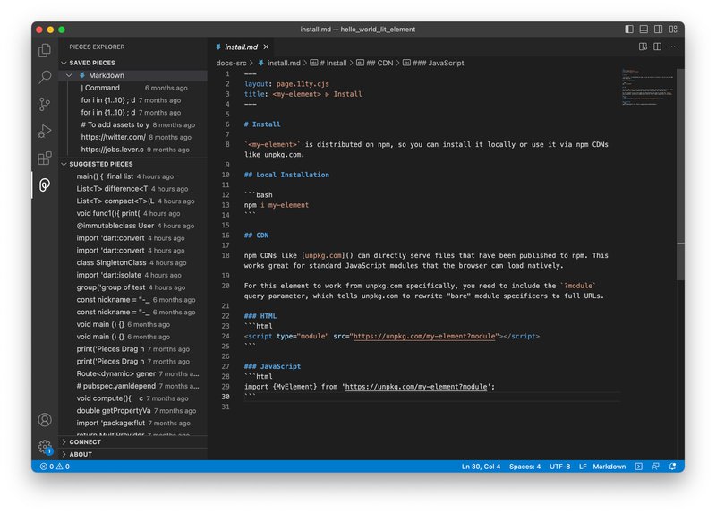Open the Extensions view icon
Image resolution: width=716 pixels, height=514 pixels.
coord(44,158)
